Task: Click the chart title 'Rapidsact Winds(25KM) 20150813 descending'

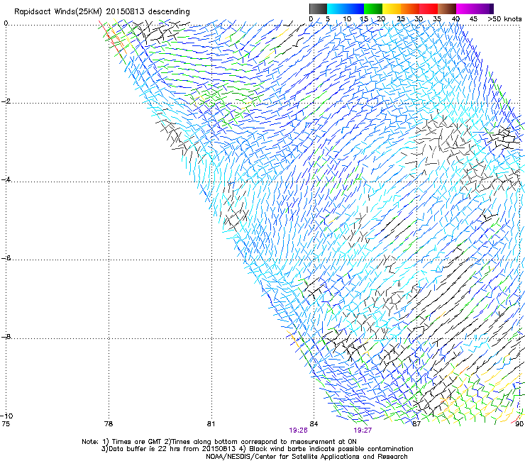Action: click(102, 12)
